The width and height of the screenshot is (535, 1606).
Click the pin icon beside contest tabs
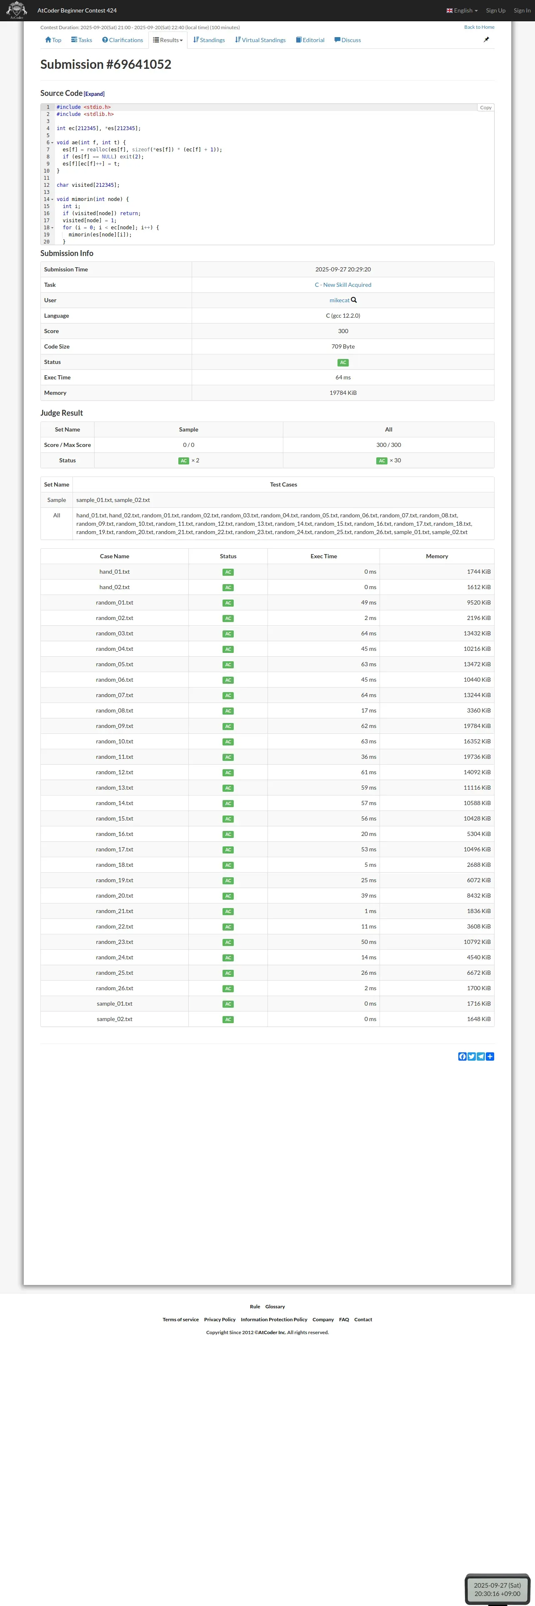[x=486, y=39]
